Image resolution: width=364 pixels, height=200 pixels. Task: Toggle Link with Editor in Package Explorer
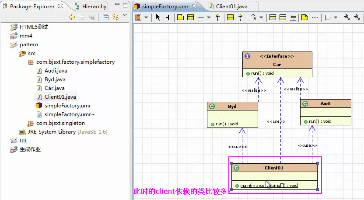pos(115,17)
